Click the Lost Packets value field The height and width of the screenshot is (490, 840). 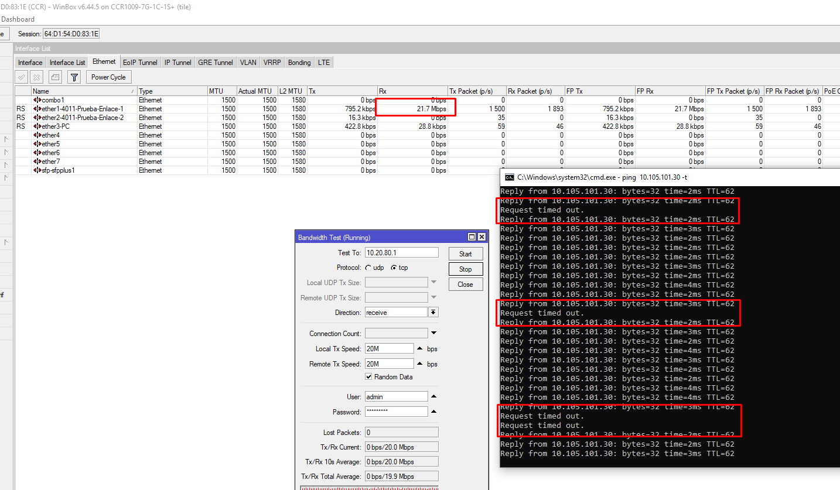tap(401, 433)
